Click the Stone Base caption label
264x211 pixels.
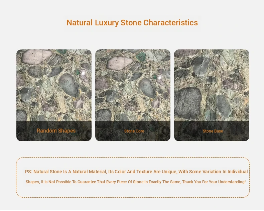pyautogui.click(x=213, y=131)
